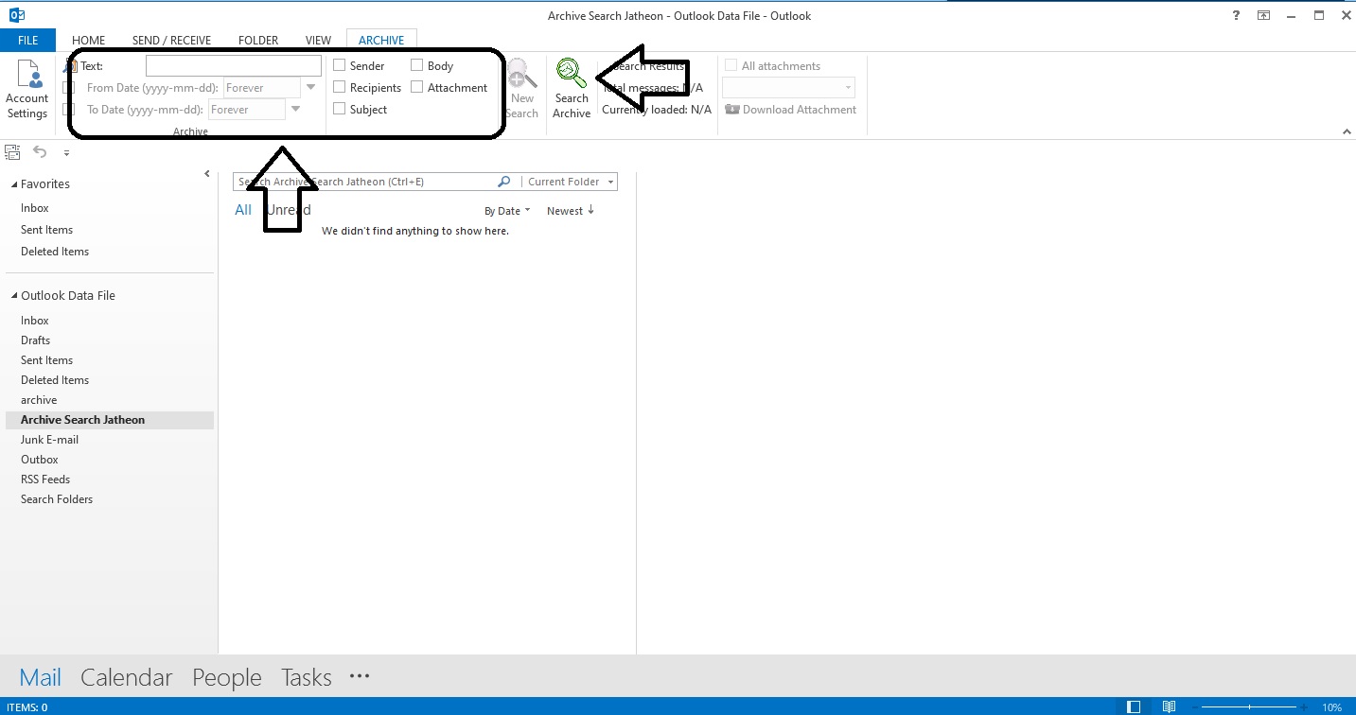Screen dimensions: 1356x715
Task: Reverse sort order with Newest
Action: pos(571,211)
